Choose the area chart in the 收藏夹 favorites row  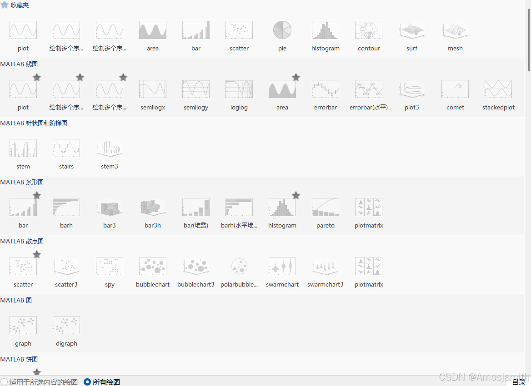click(153, 30)
